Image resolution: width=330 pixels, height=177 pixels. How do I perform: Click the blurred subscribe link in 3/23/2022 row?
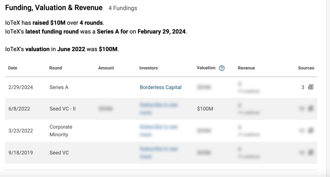pos(159,130)
